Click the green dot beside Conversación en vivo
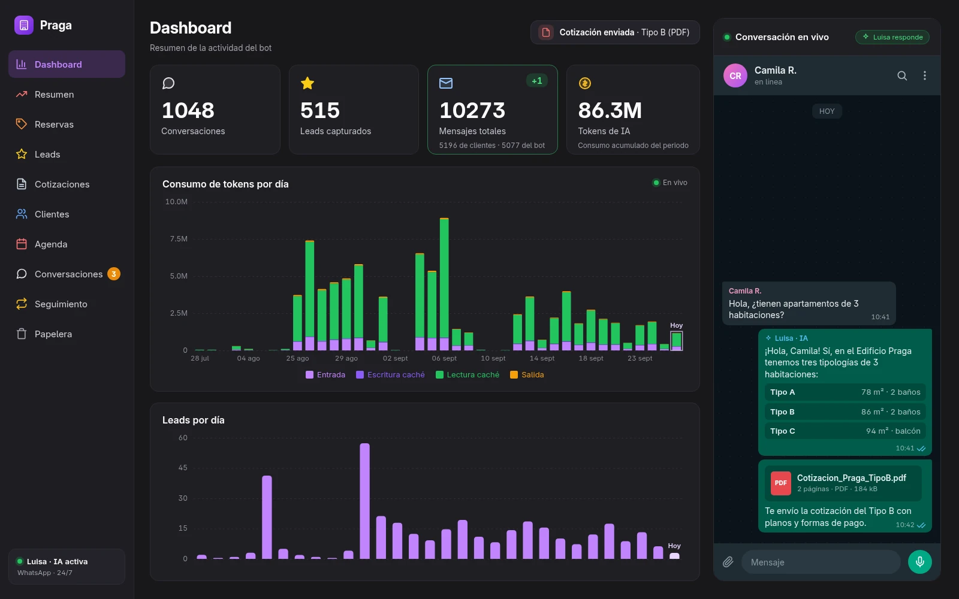Viewport: 959px width, 599px height. 727,37
